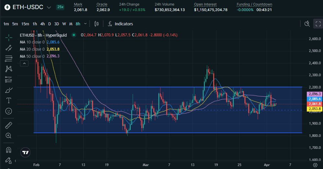
Task: Expand the ETH-USDC market selector
Action: 49,7
